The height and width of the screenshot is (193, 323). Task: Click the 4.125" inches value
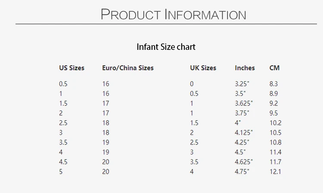(244, 133)
